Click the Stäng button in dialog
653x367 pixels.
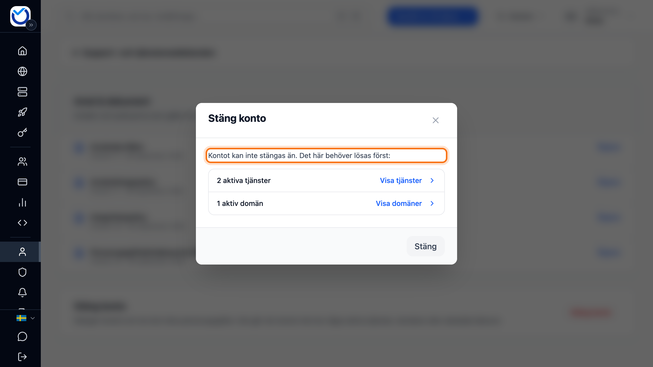point(425,246)
